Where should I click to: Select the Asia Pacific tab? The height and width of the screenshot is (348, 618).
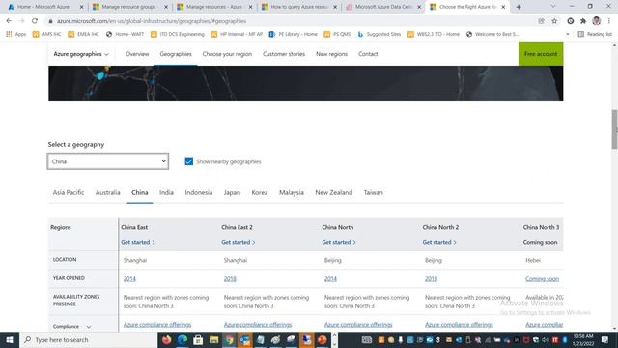pyautogui.click(x=69, y=192)
